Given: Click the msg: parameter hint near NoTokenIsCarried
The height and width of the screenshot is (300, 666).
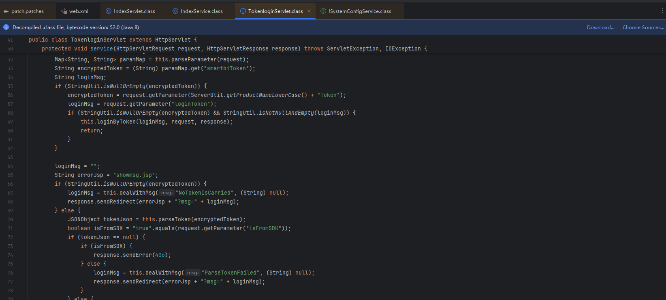Looking at the screenshot, I should click(x=167, y=193).
